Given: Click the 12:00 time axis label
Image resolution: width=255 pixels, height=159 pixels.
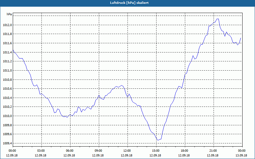Looking at the screenshot, I should point(127,151).
